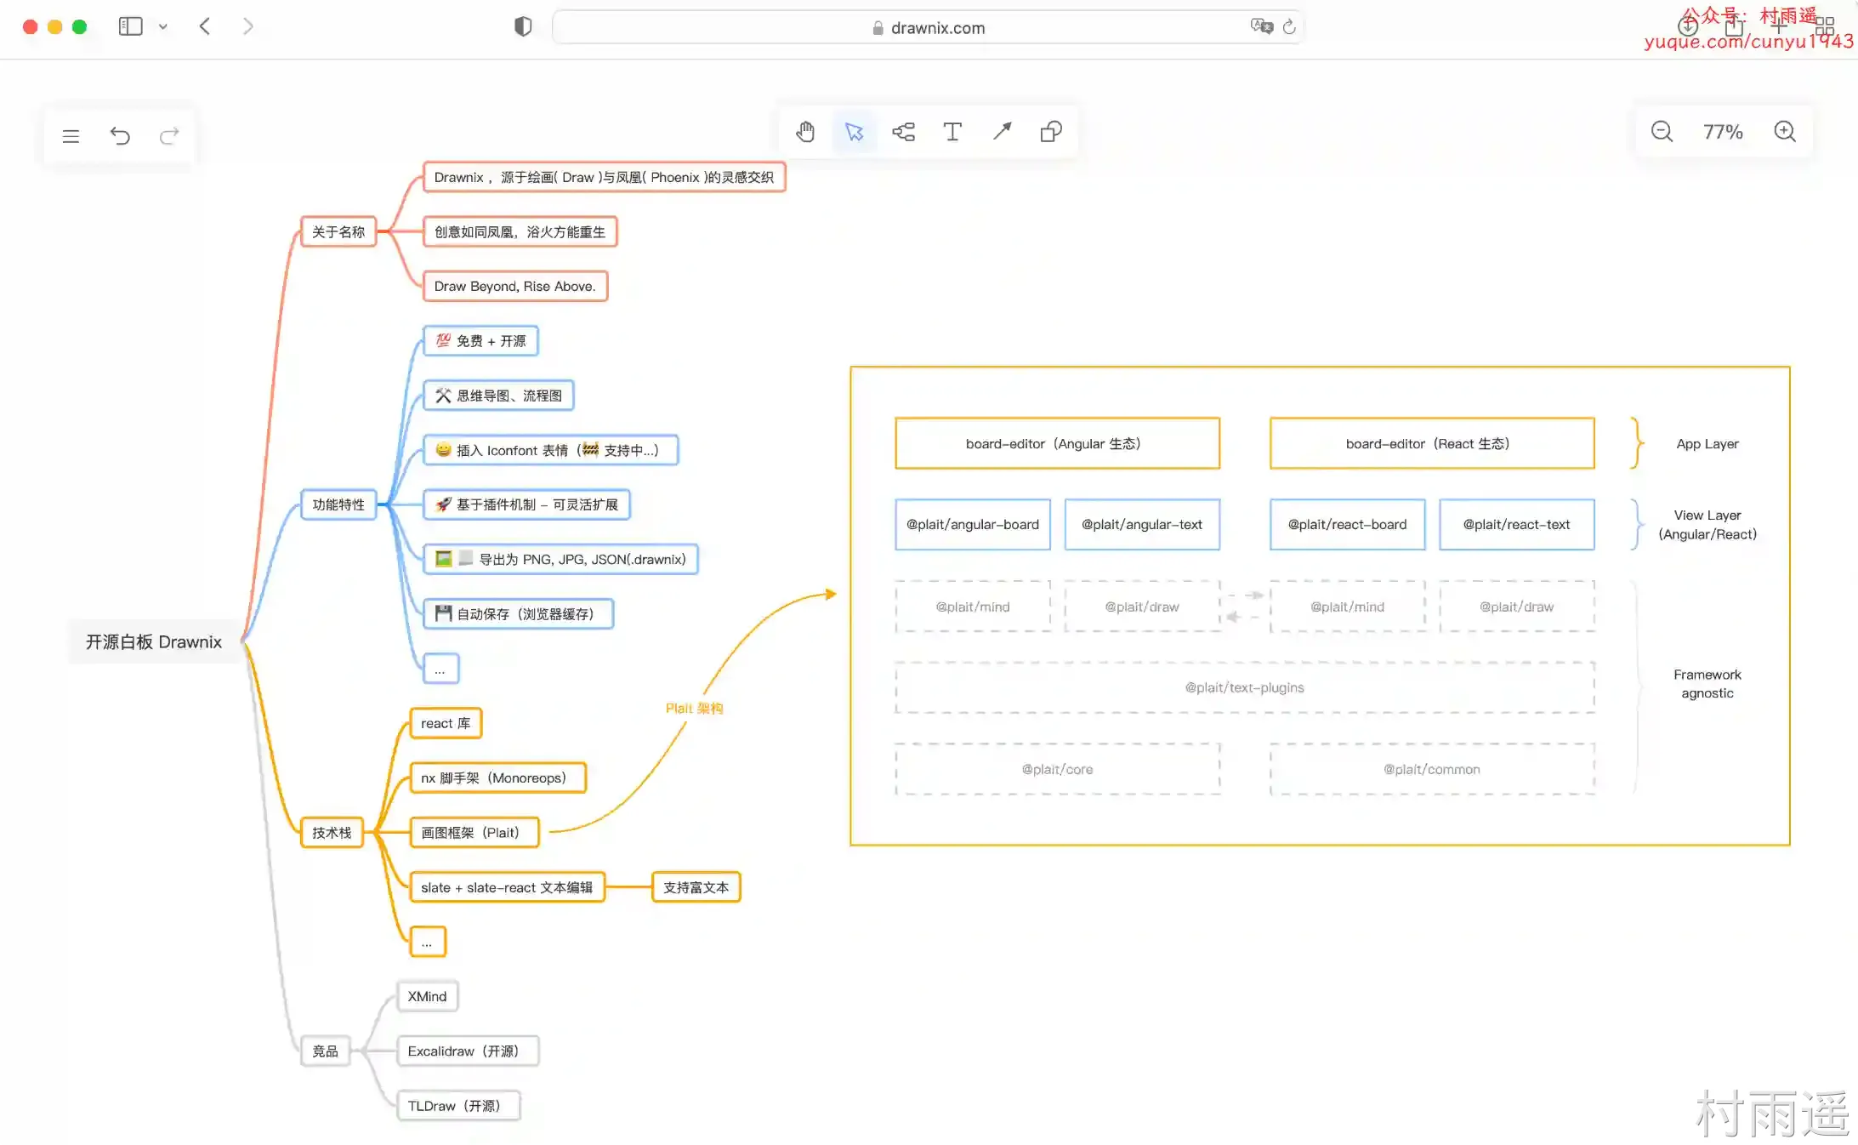Select the 关于名称 node
Viewport: 1858px width, 1145px height.
click(338, 232)
